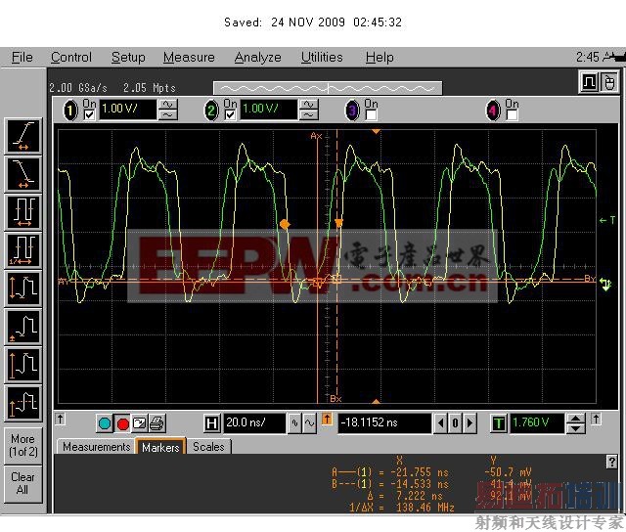This screenshot has width=626, height=532.
Task: Select the period measurement icon
Action: coord(23,212)
